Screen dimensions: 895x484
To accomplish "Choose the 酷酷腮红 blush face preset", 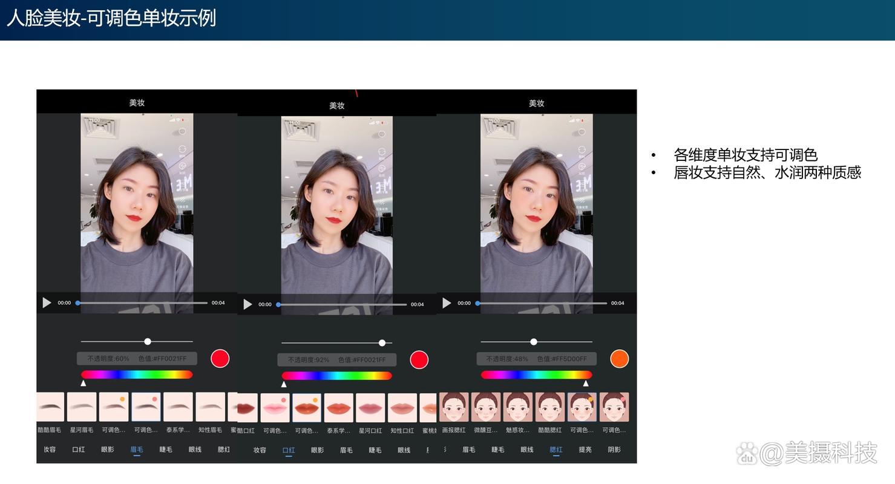I will point(549,407).
